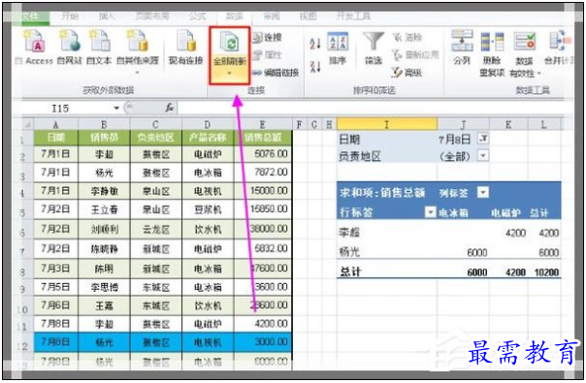Switch to the Page Layout (页面布局) tab
The image size is (586, 383).
point(152,16)
